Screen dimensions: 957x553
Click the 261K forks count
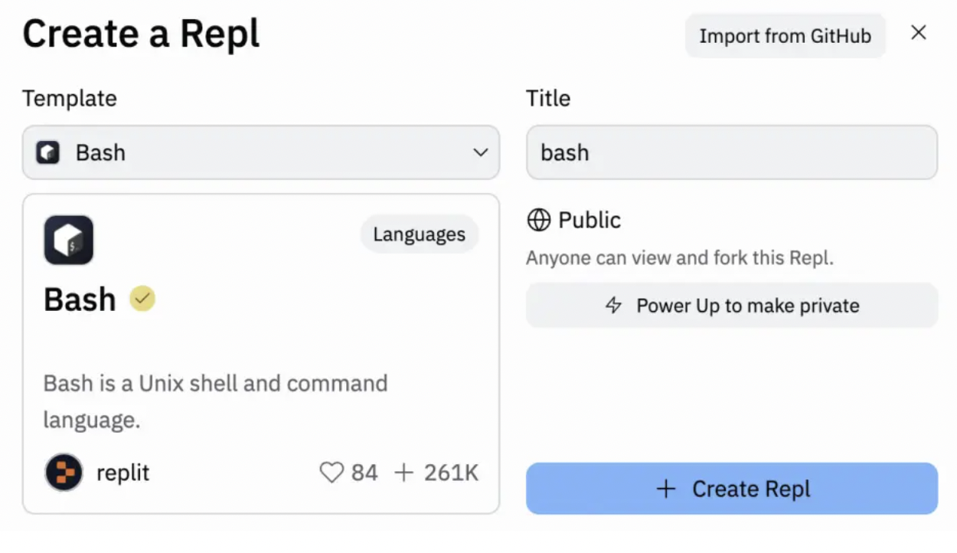pyautogui.click(x=452, y=473)
